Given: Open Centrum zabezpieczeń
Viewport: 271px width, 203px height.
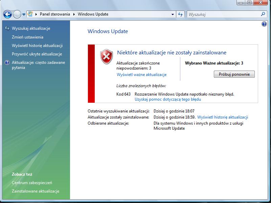Looking at the screenshot, I should pyautogui.click(x=32, y=183).
